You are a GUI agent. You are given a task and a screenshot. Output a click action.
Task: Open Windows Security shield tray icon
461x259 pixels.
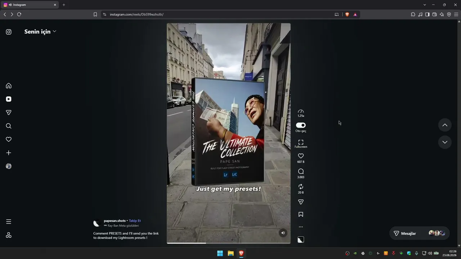click(x=409, y=253)
